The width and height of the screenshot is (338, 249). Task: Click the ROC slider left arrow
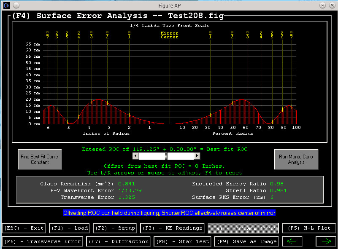pyautogui.click(x=135, y=156)
